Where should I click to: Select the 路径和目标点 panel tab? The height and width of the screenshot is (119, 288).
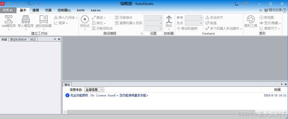pyautogui.click(x=18, y=39)
